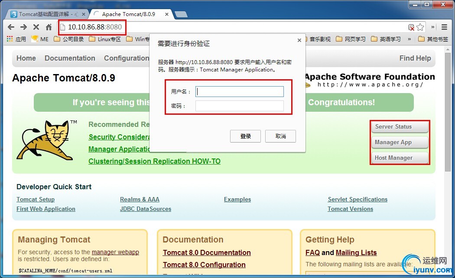This screenshot has height=278, width=455.
Task: Go back to the previous page
Action: pyautogui.click(x=11, y=27)
